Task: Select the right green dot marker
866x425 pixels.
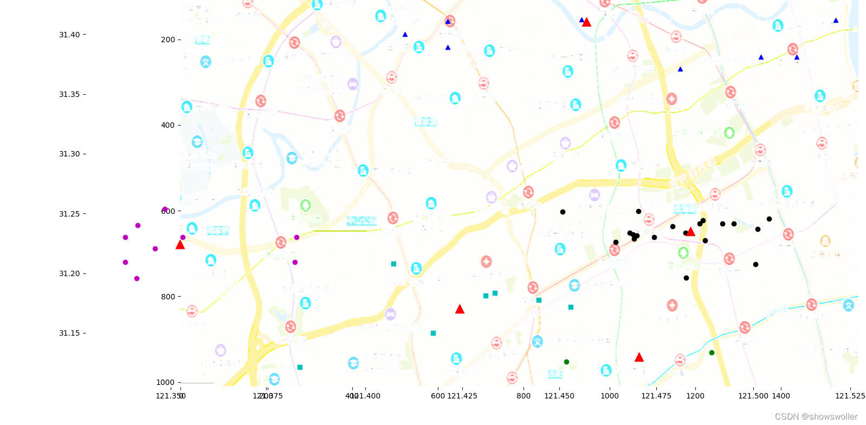Action: click(x=712, y=352)
